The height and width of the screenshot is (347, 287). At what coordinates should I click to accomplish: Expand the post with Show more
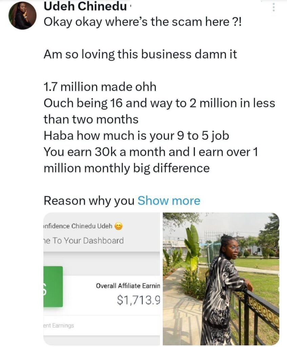(169, 201)
